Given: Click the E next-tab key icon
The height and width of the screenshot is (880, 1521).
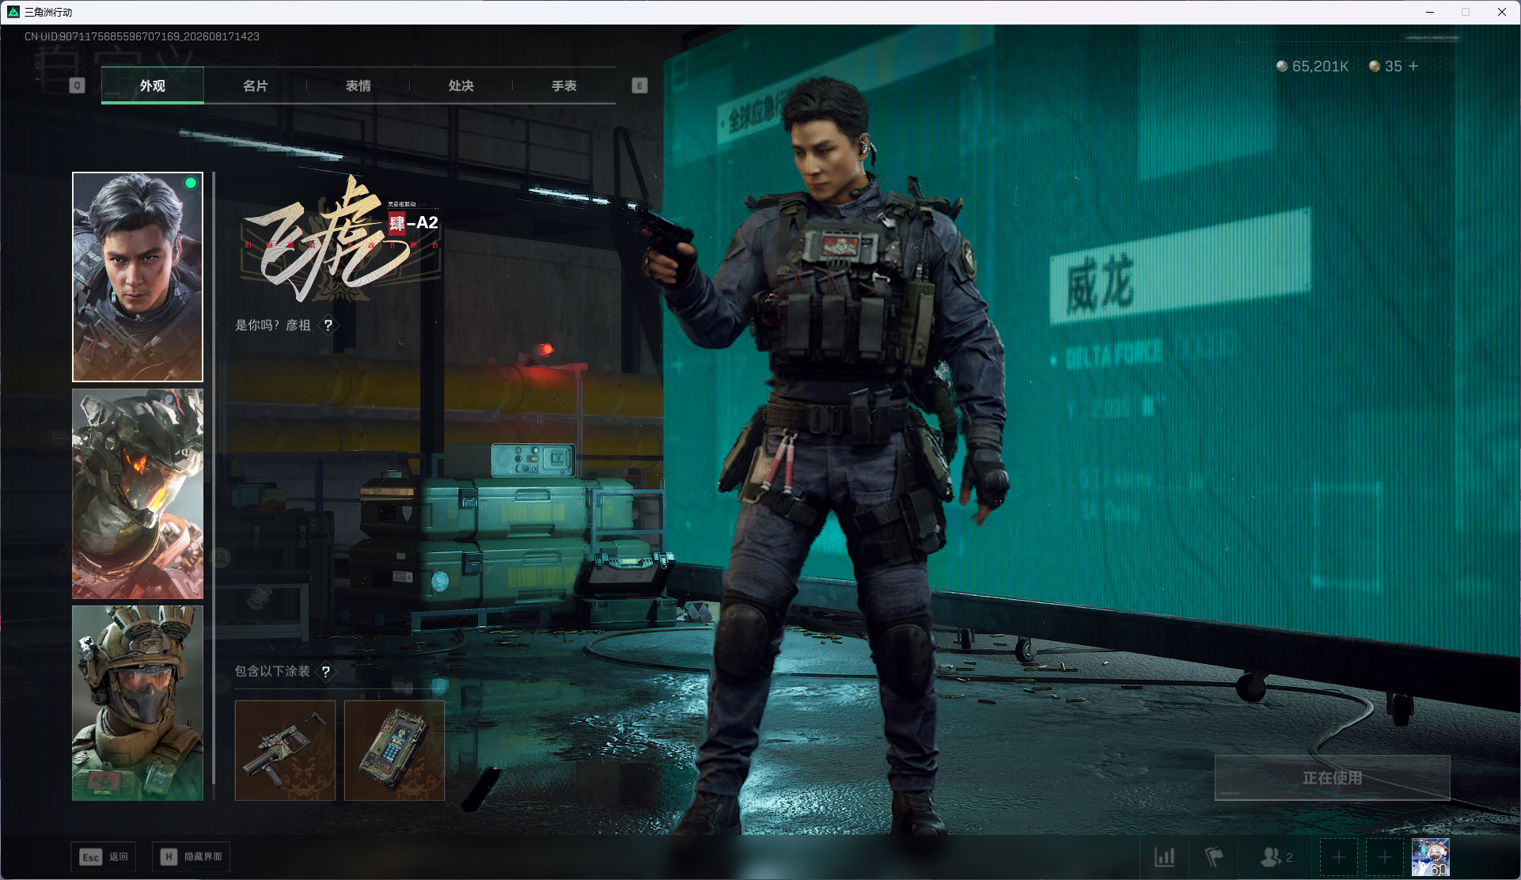Looking at the screenshot, I should coord(639,85).
